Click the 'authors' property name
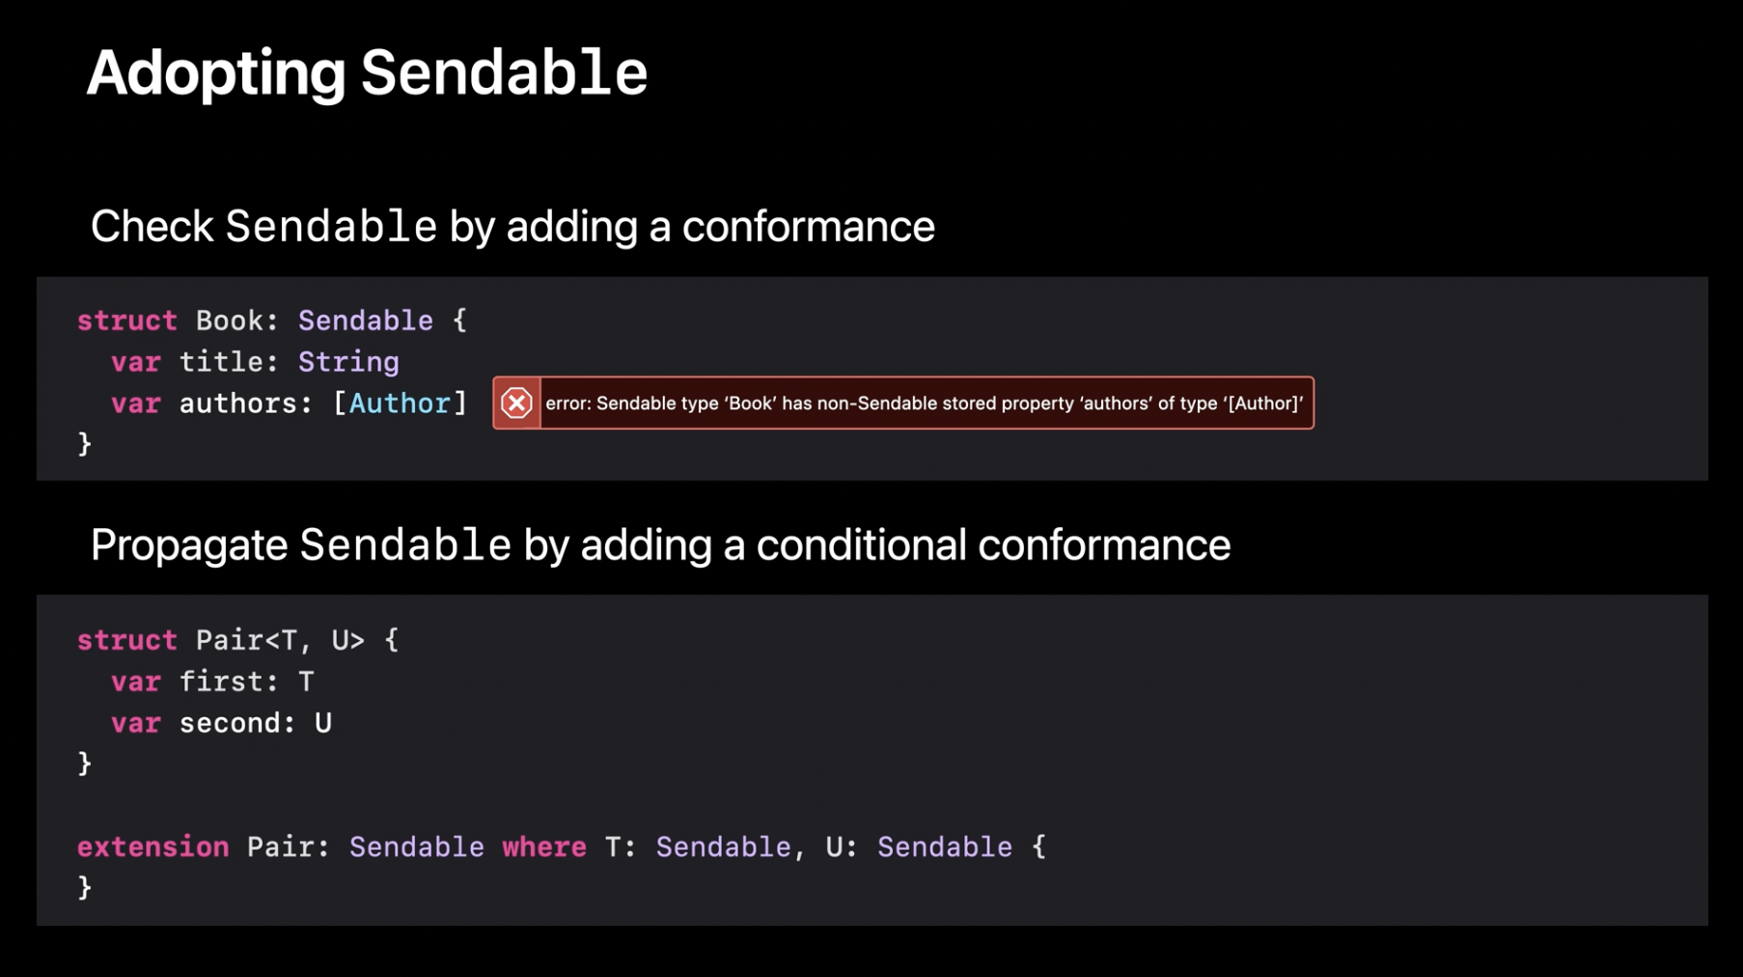Screen dimensions: 1743x977 point(237,403)
